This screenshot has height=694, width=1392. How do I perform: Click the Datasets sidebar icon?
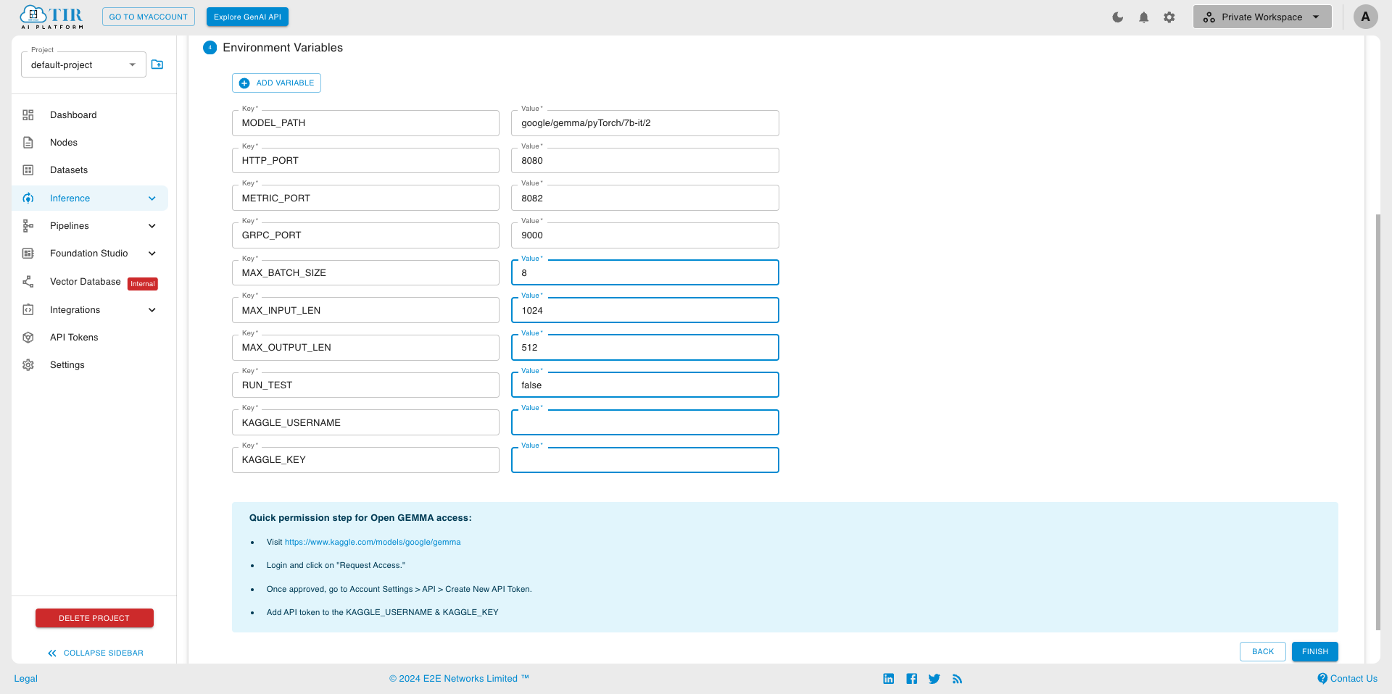(28, 170)
